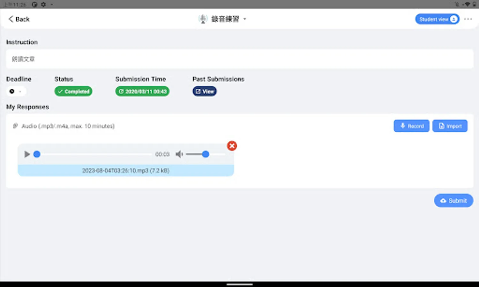Toggle mute with the speaker icon
The image size is (479, 287).
[179, 154]
